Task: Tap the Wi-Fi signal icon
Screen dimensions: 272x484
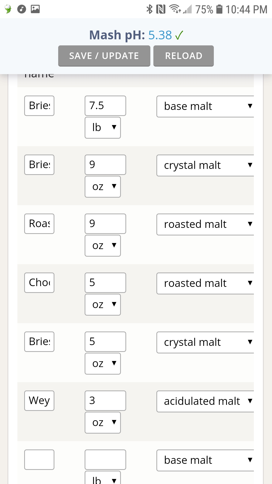Action: pyautogui.click(x=175, y=9)
